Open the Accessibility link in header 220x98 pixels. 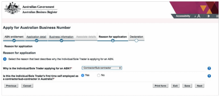click(183, 16)
